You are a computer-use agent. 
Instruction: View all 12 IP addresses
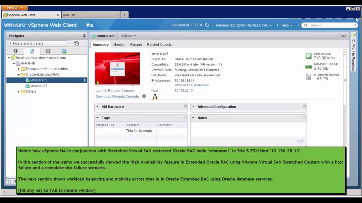pos(192,85)
